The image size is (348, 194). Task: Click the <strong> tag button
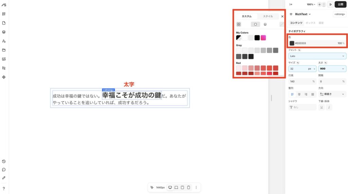340,14
